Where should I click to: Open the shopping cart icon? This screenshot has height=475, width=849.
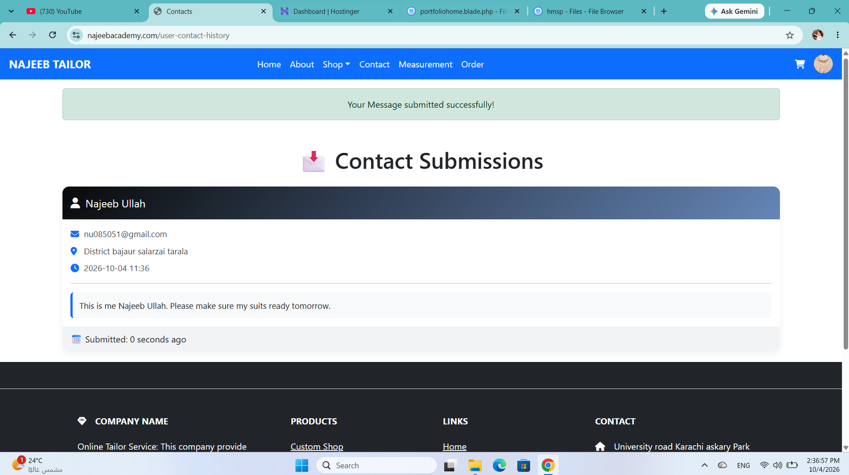[x=800, y=64]
